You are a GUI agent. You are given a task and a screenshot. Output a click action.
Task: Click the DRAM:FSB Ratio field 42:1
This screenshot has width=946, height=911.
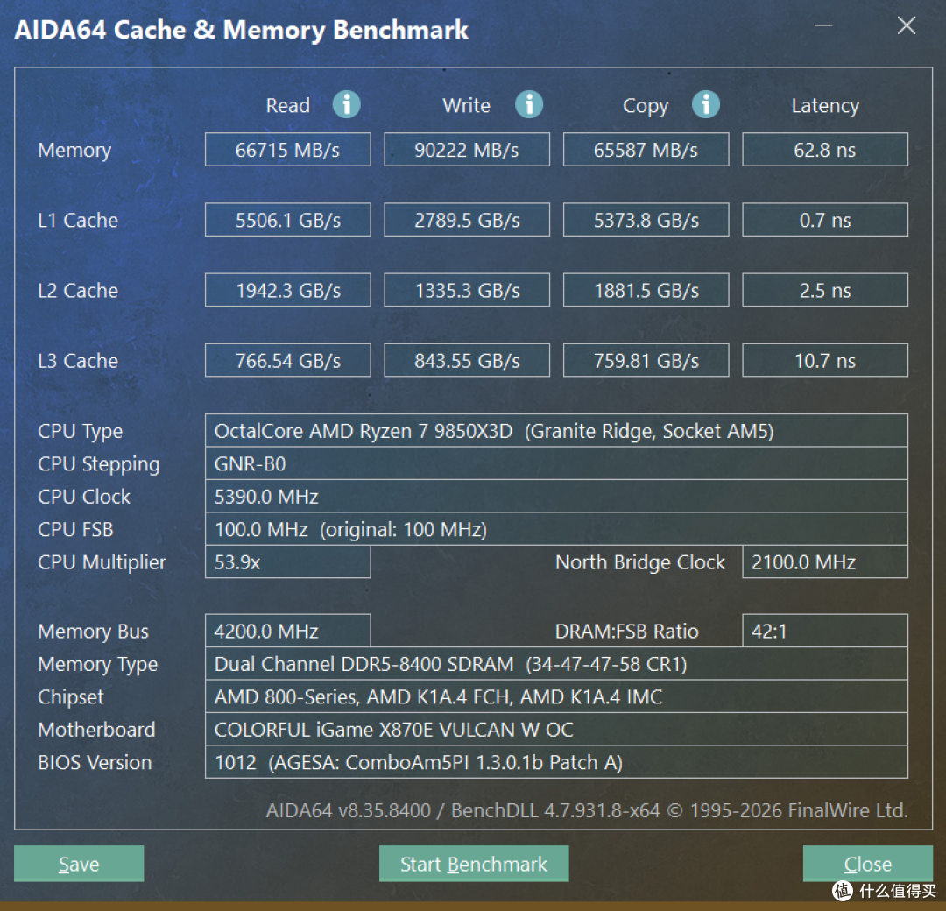tap(825, 631)
